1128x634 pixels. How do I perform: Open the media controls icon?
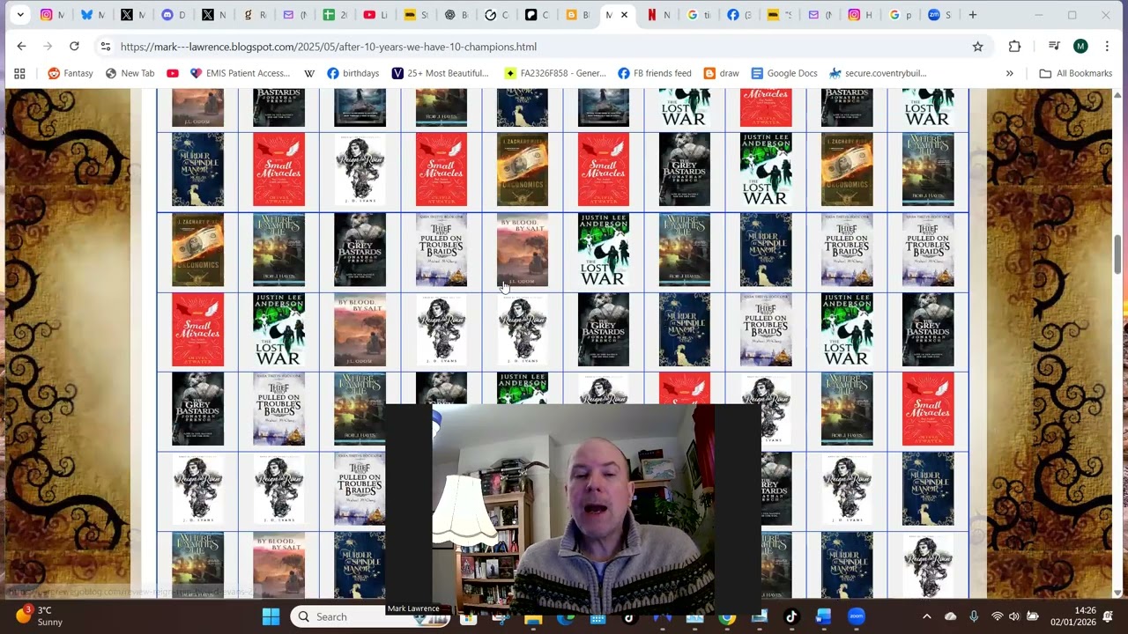1054,47
